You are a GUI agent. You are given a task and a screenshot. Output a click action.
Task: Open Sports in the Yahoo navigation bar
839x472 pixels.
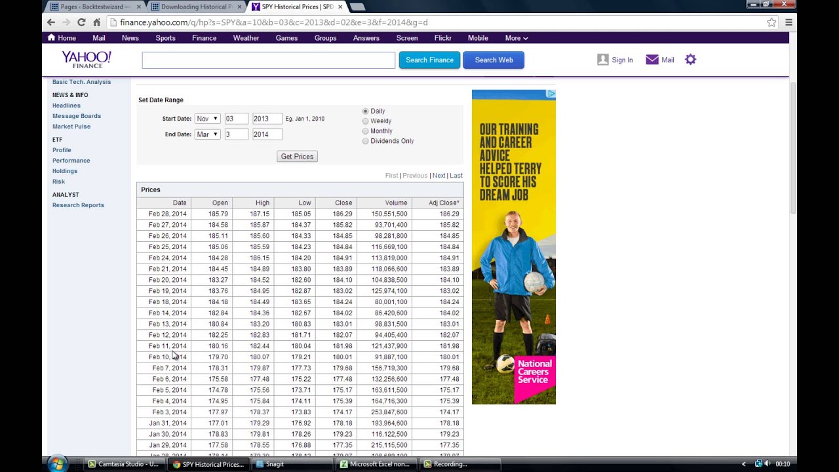(x=165, y=38)
